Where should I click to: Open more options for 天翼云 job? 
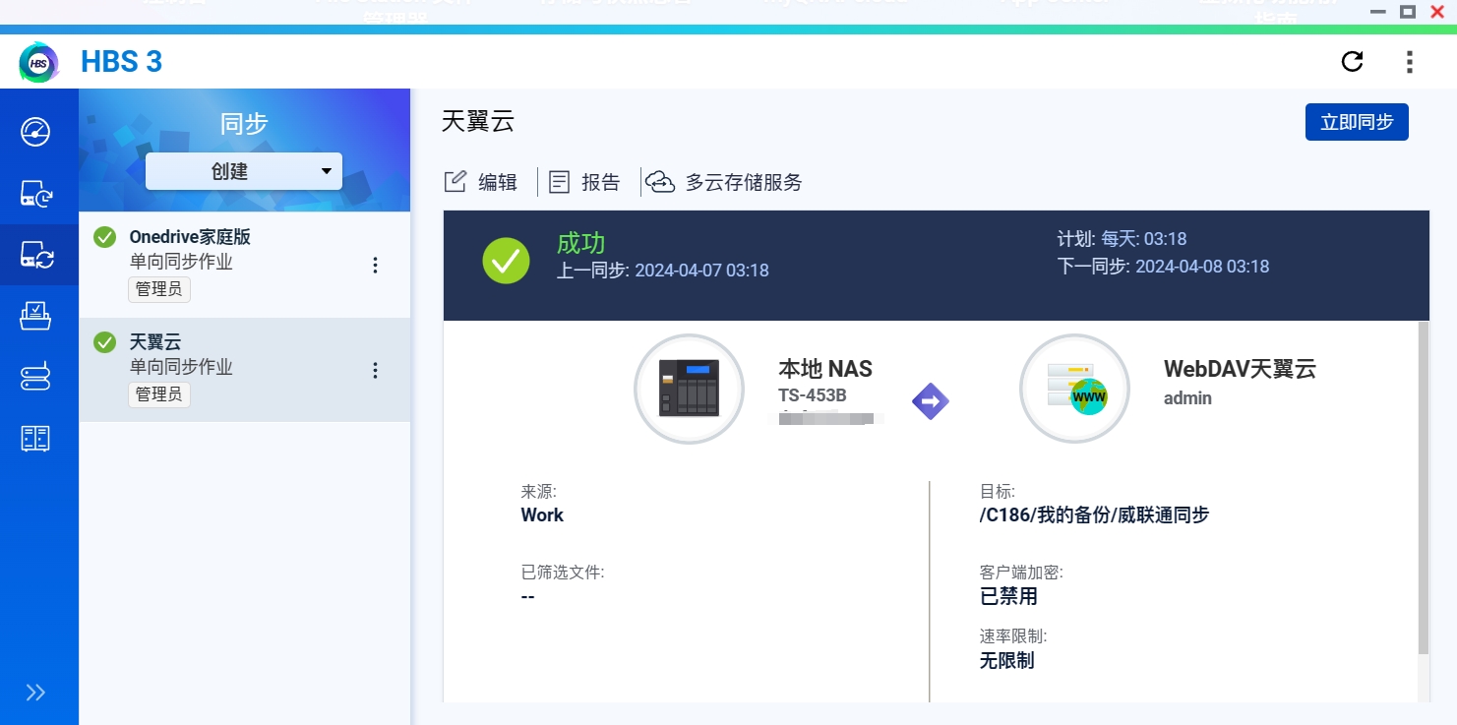click(x=375, y=370)
